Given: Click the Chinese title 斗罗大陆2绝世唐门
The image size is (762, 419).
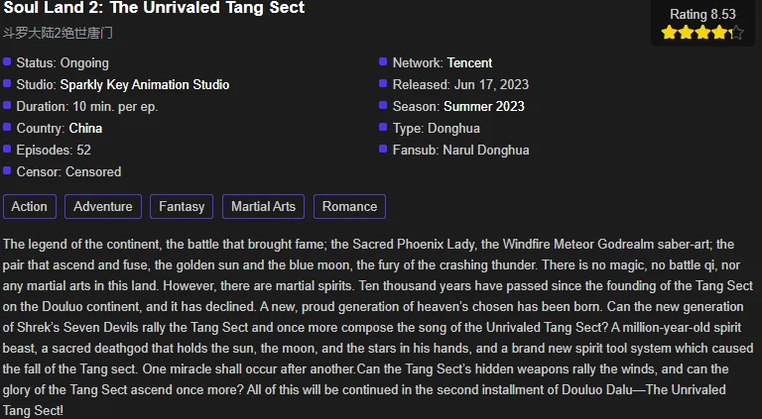Looking at the screenshot, I should tap(58, 33).
